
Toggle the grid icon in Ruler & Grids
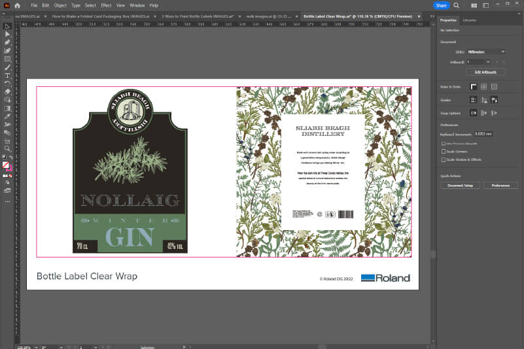[483, 86]
